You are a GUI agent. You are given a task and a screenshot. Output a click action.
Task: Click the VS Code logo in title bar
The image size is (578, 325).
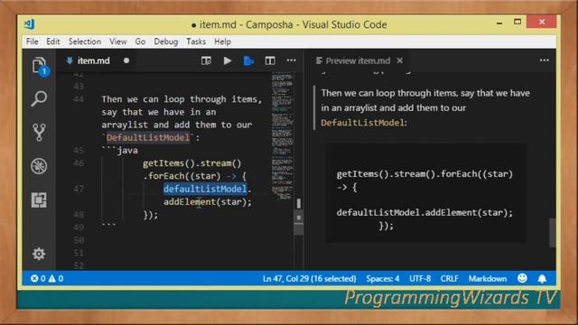tap(29, 24)
